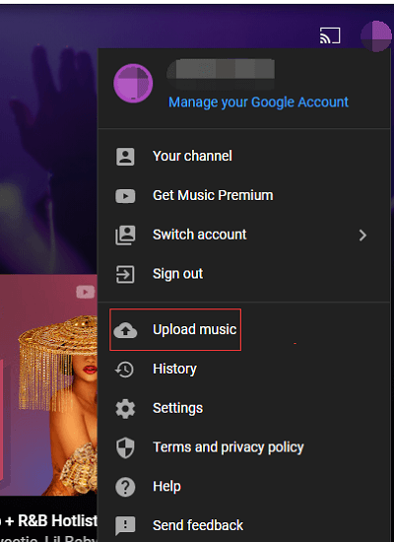Screen dimensions: 394x542
Task: Open Manage your Google Account link
Action: [258, 102]
